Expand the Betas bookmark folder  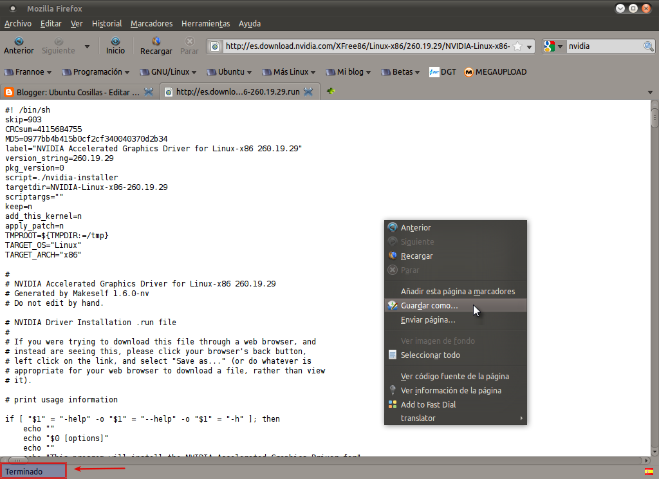pyautogui.click(x=400, y=72)
